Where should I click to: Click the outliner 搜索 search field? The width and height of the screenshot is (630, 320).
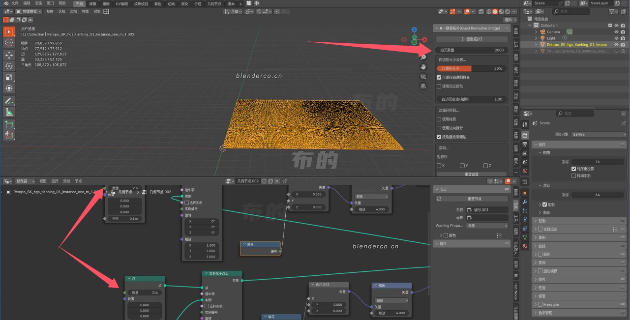click(x=570, y=11)
